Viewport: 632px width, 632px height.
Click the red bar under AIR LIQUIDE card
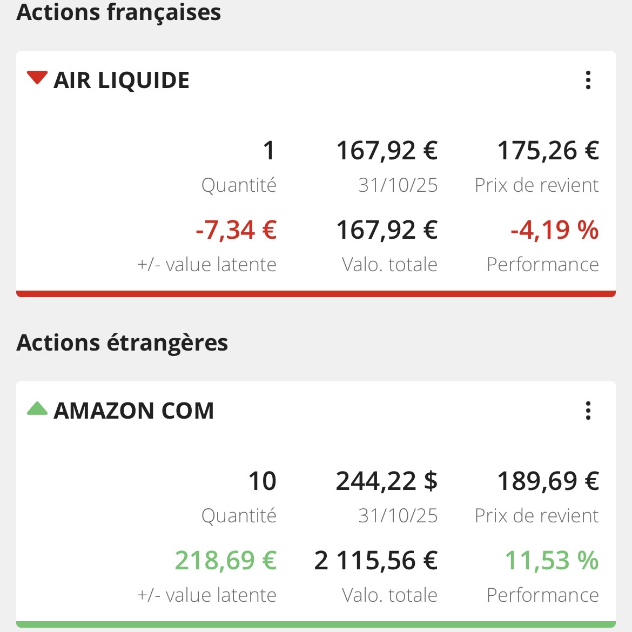(x=316, y=294)
